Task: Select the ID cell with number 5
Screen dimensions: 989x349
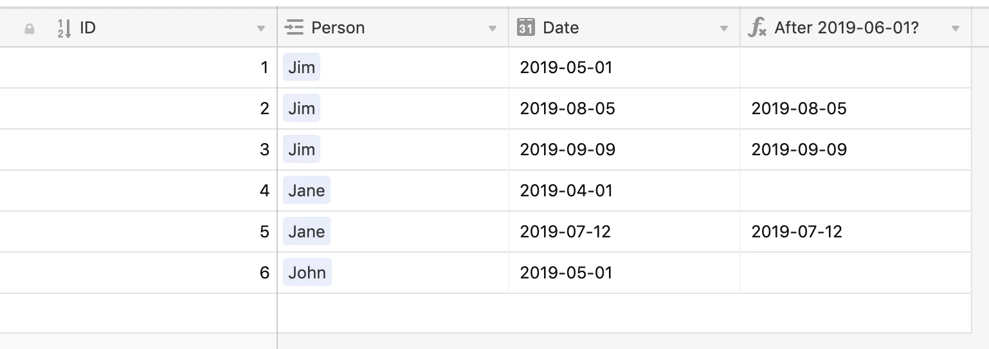Action: (x=138, y=232)
